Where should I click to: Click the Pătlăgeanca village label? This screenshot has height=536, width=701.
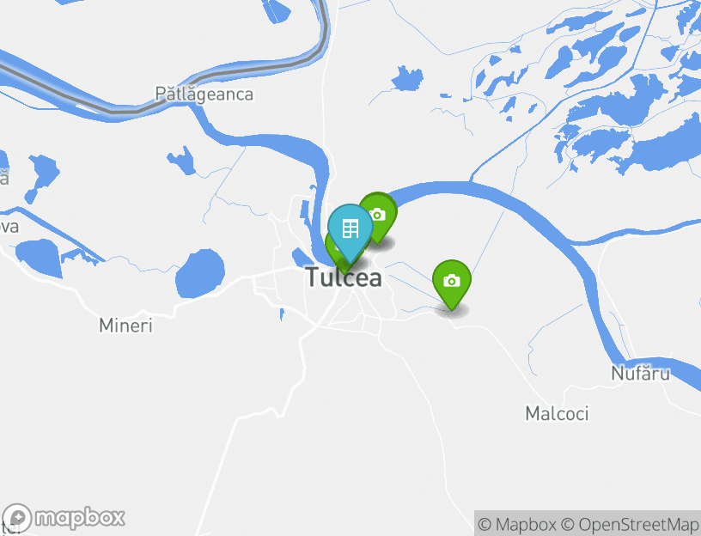[204, 94]
